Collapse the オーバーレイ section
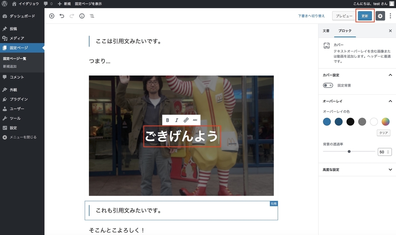 tap(357, 101)
